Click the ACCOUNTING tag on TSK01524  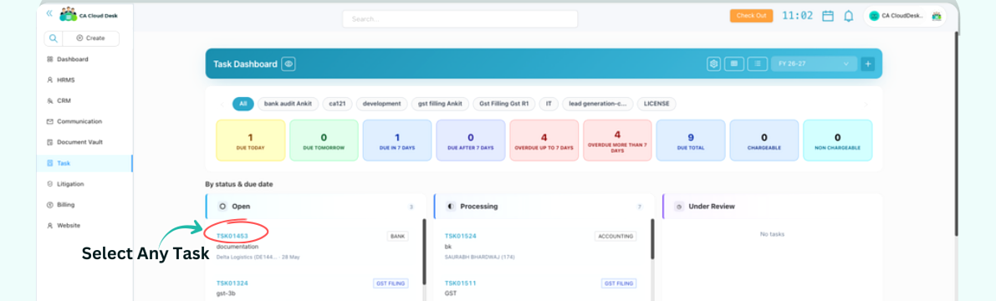(x=615, y=237)
